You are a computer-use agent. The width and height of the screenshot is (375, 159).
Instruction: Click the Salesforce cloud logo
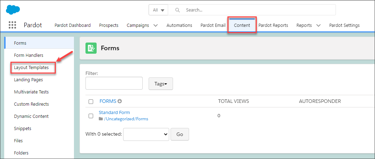coord(13,10)
